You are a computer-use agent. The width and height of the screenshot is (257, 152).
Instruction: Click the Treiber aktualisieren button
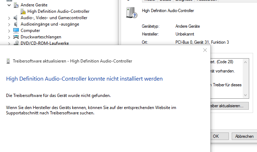pos(230,106)
